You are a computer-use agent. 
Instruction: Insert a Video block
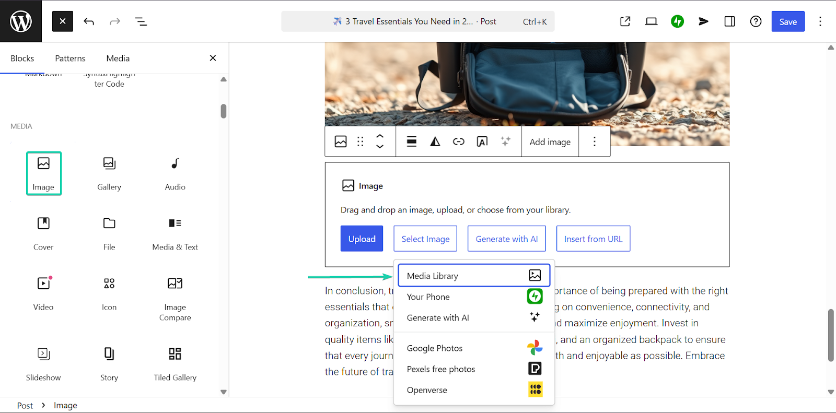43,293
